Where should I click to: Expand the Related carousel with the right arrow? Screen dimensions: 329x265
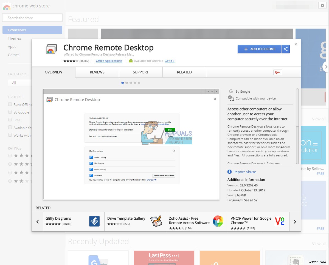point(295,221)
